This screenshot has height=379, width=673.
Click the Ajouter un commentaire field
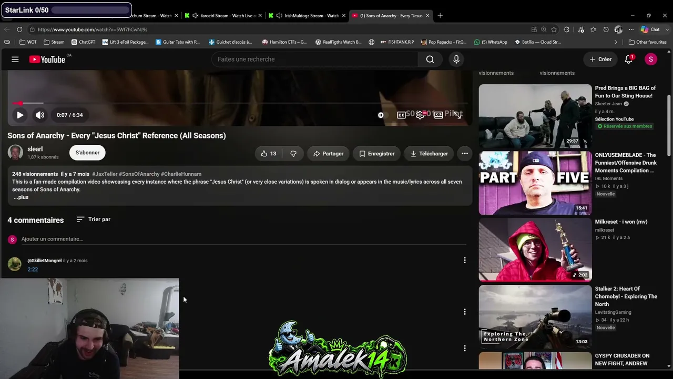click(243, 240)
